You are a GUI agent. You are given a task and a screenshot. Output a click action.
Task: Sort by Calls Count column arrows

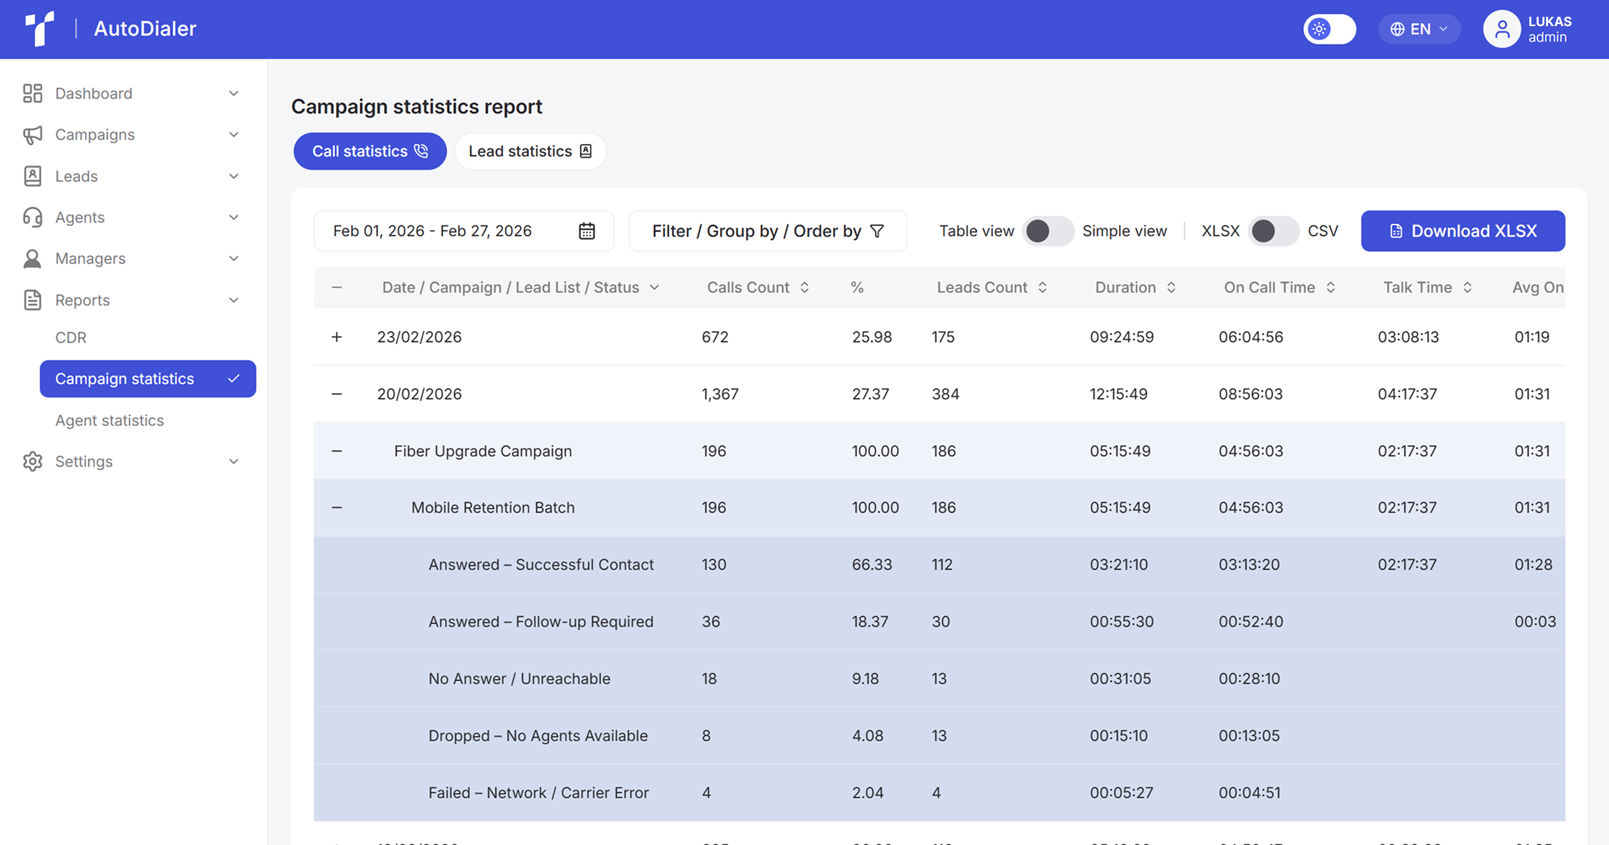pyautogui.click(x=804, y=288)
